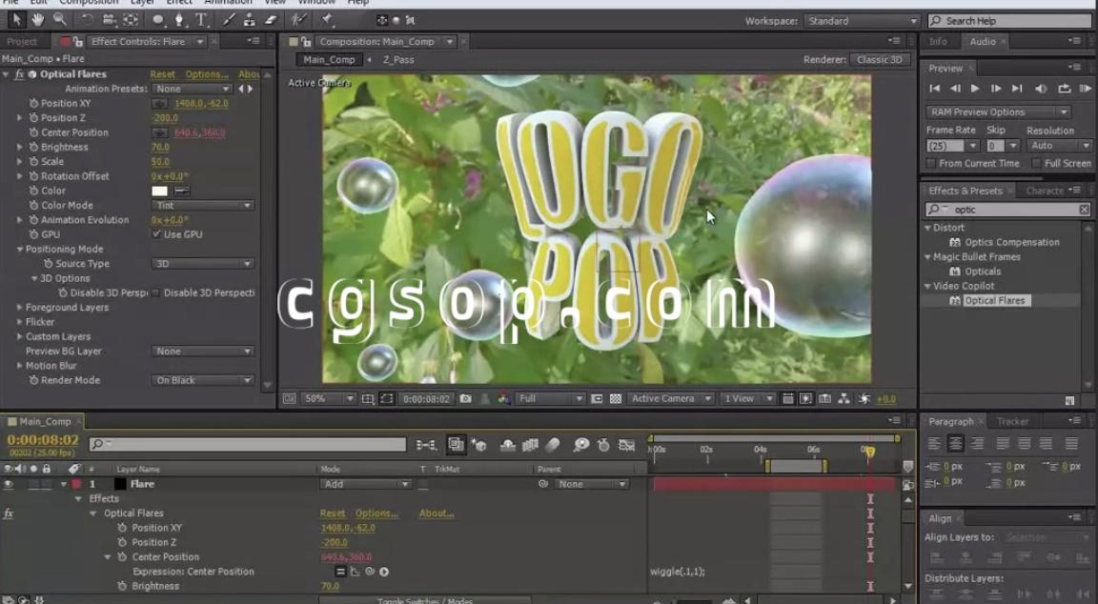Toggle the transparency grid in viewer
1098x604 pixels.
pos(616,399)
